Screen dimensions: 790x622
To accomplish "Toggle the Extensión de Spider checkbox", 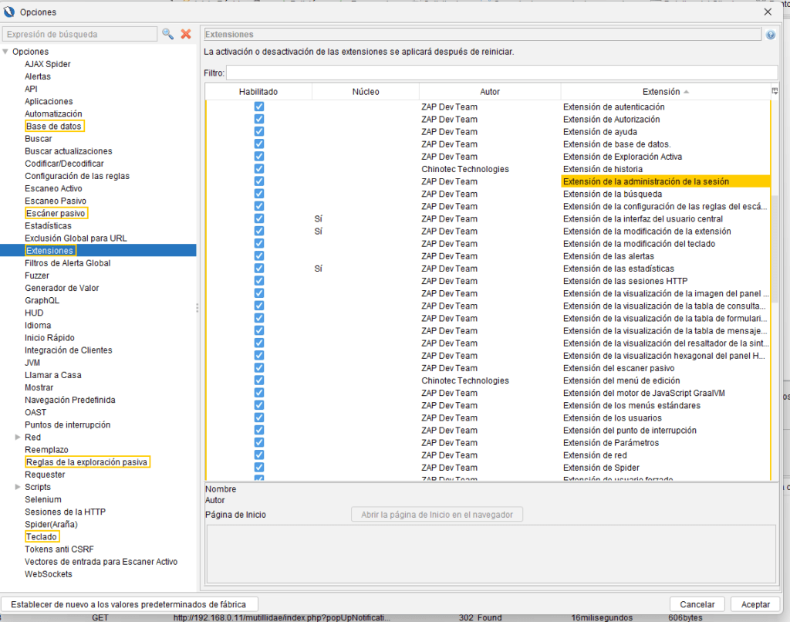I will pyautogui.click(x=259, y=468).
